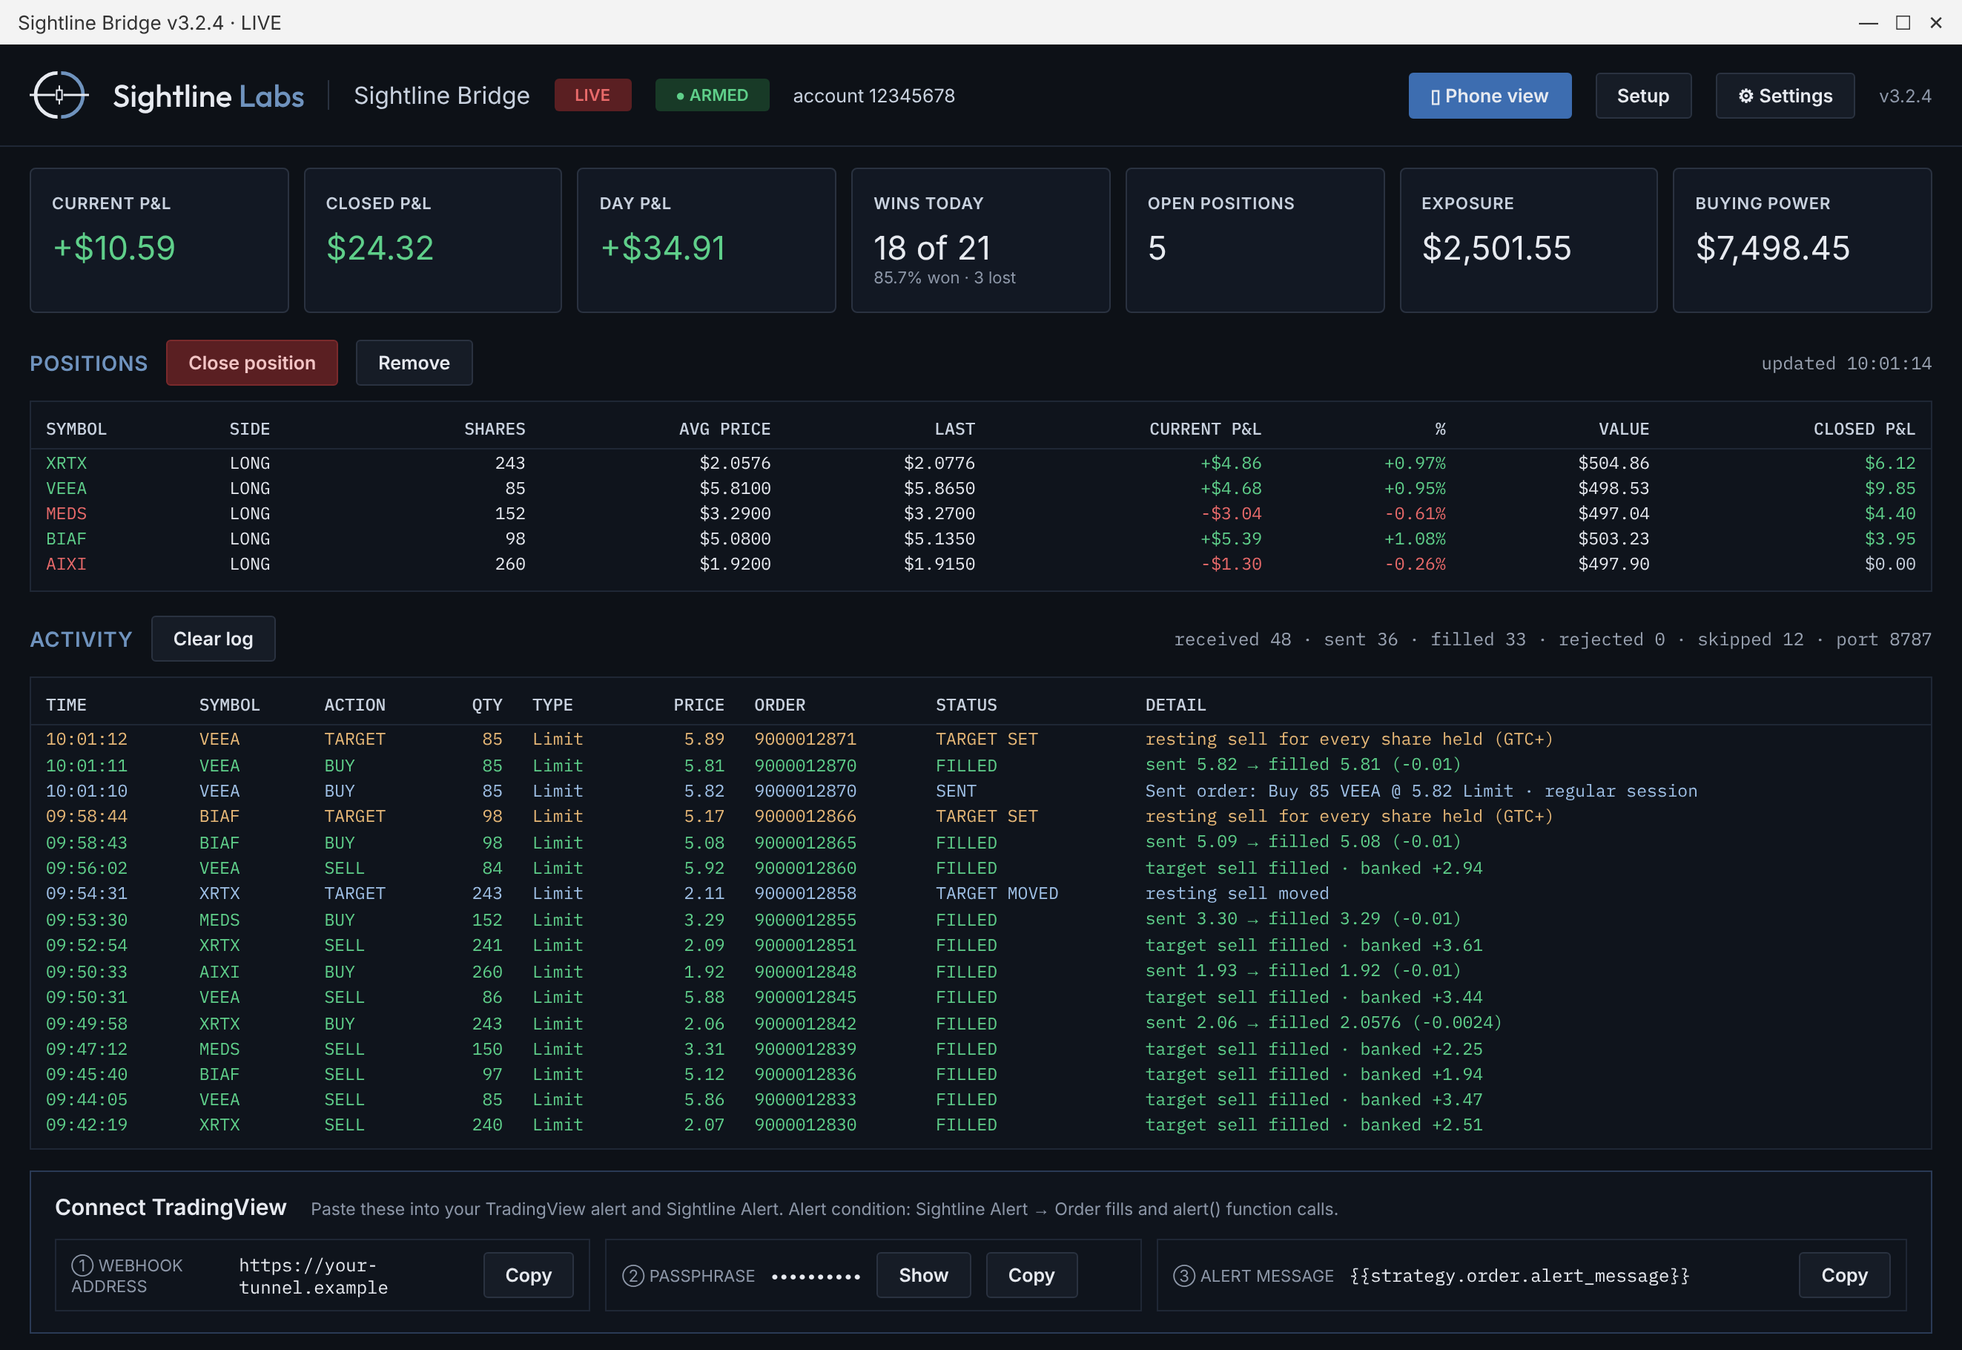Screen dimensions: 1962x1350
Task: Click the Current P&L card value +$10.59
Action: click(x=114, y=248)
